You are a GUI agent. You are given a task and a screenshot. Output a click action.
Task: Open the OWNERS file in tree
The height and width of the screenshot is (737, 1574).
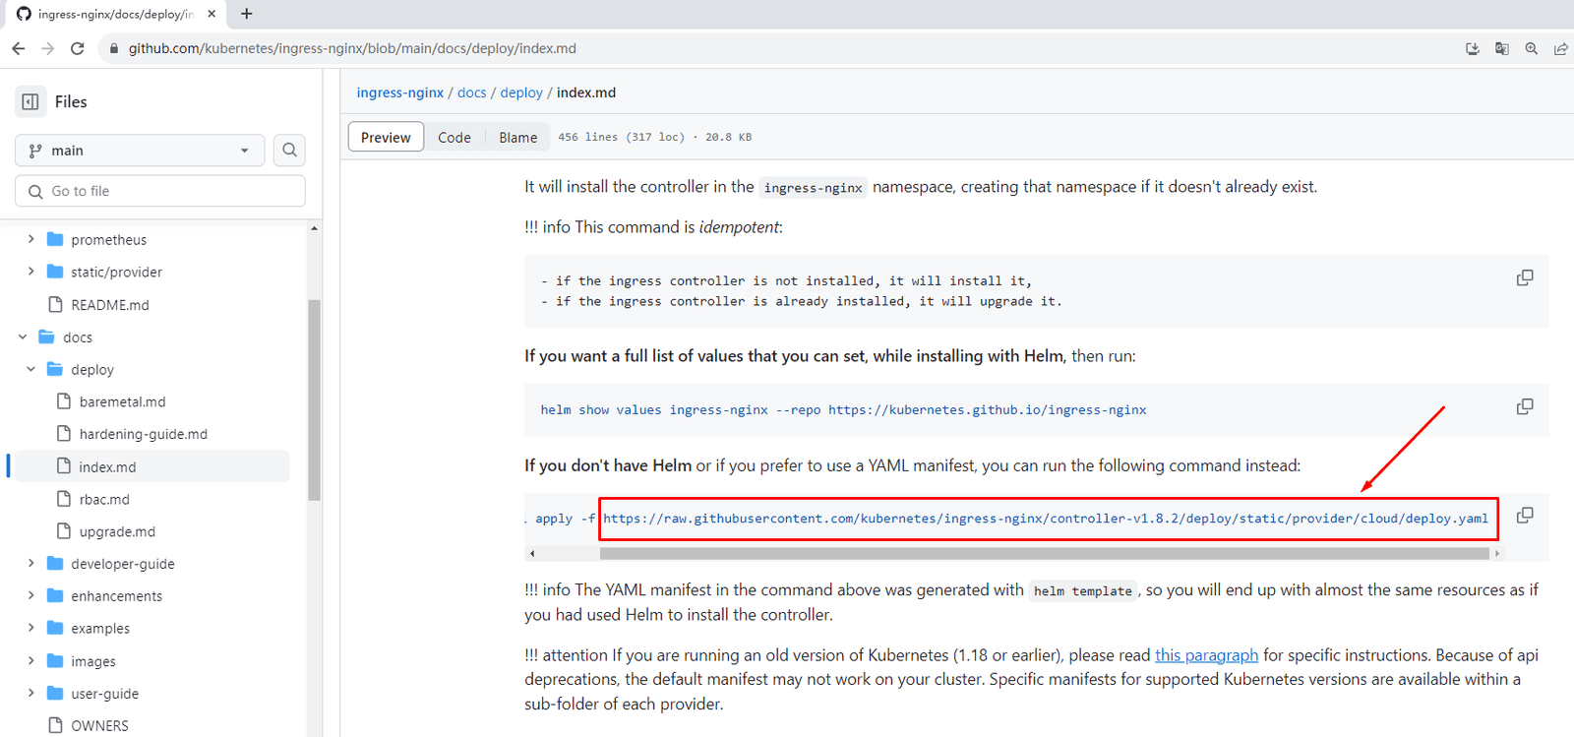click(x=99, y=726)
